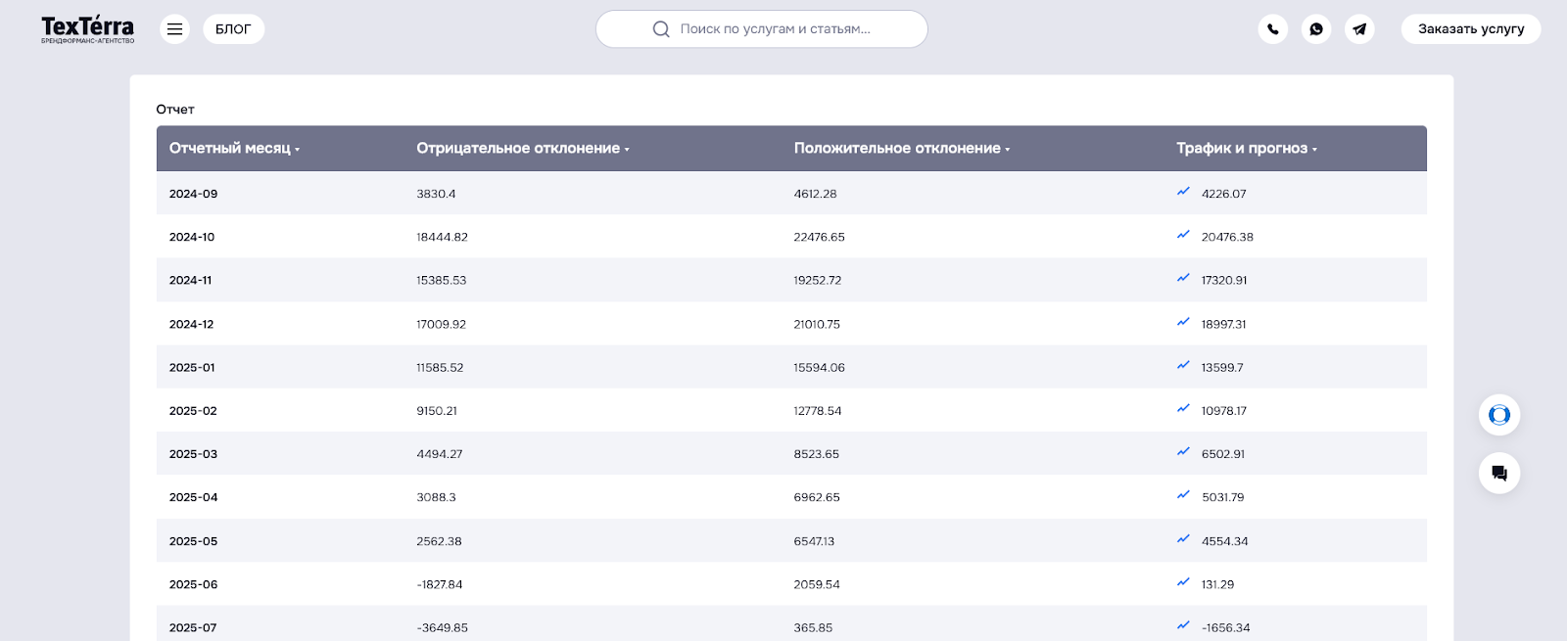Click the value 2562.38

click(x=439, y=541)
